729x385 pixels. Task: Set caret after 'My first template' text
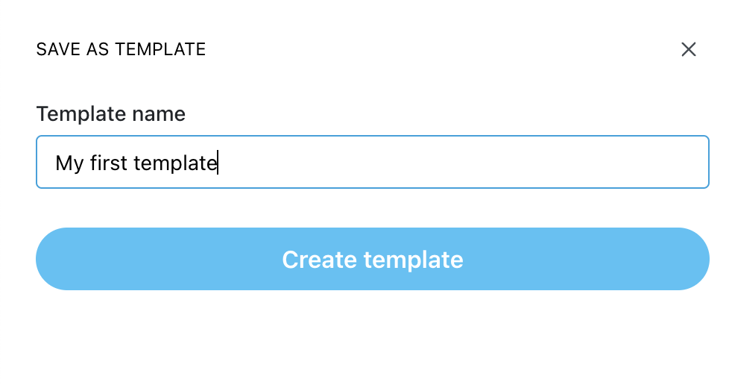click(218, 163)
